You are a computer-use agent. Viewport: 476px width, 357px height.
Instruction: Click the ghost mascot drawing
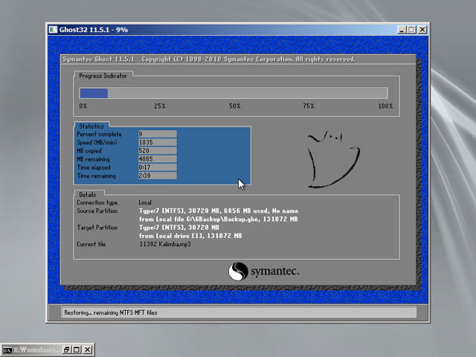click(333, 158)
